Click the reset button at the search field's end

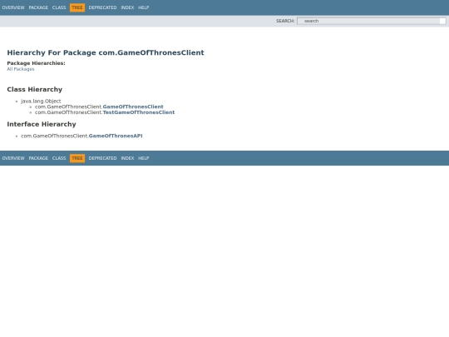[442, 21]
